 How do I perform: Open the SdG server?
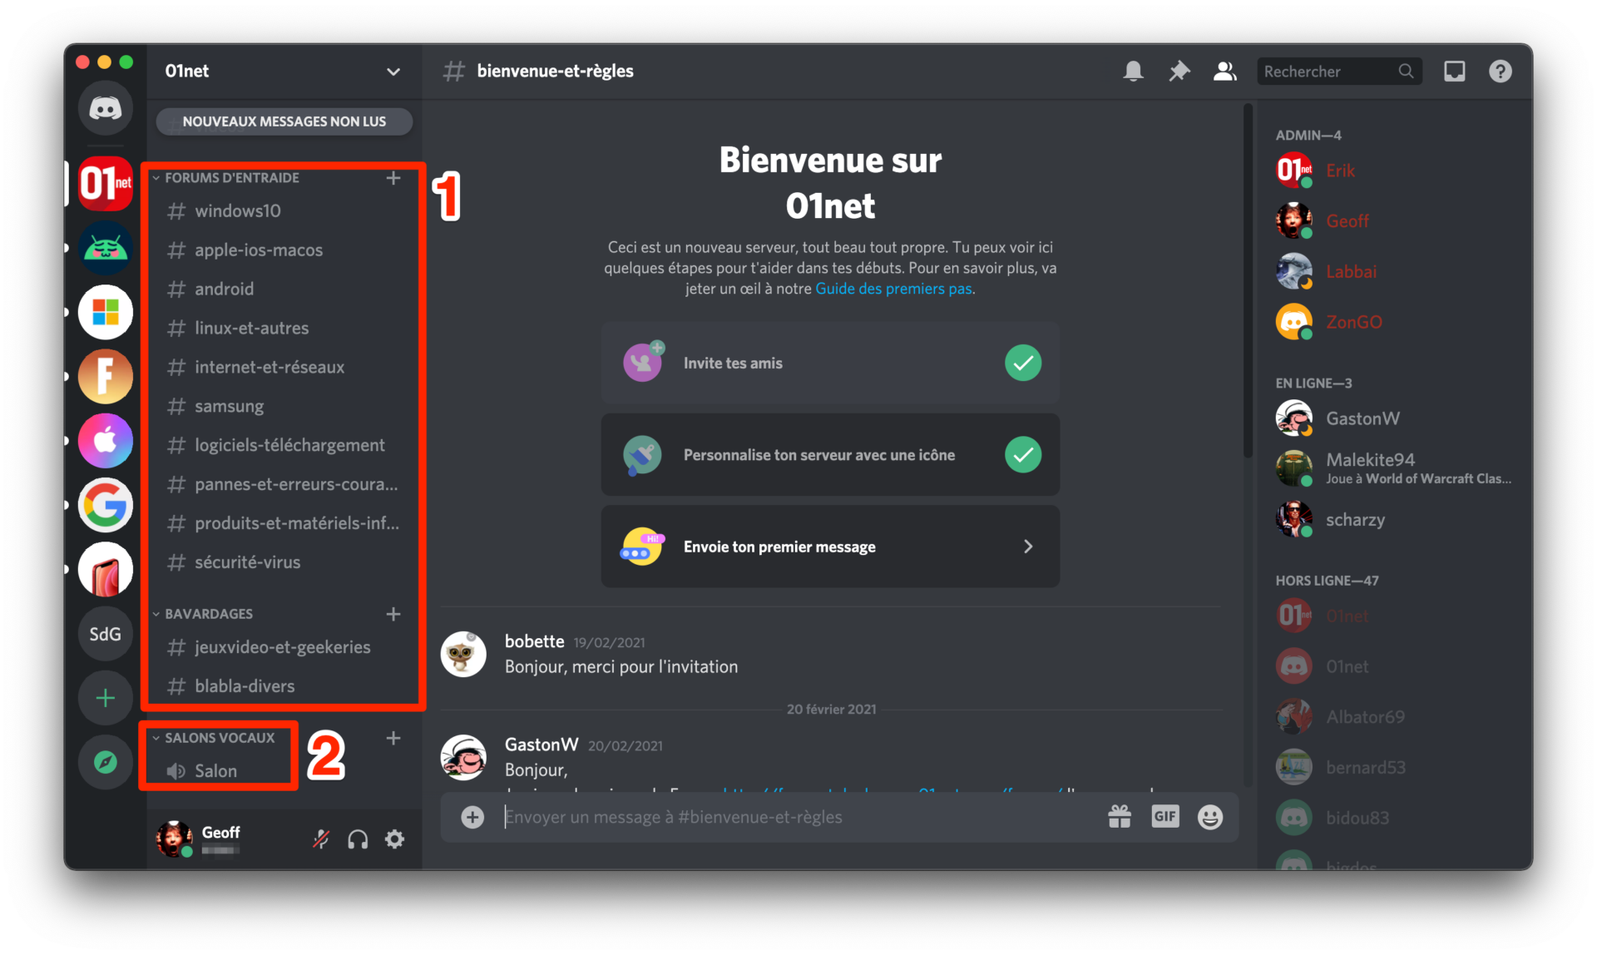[106, 634]
